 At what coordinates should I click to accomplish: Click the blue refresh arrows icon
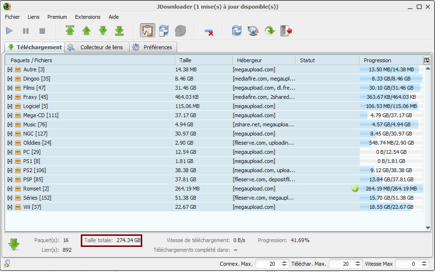(x=237, y=30)
